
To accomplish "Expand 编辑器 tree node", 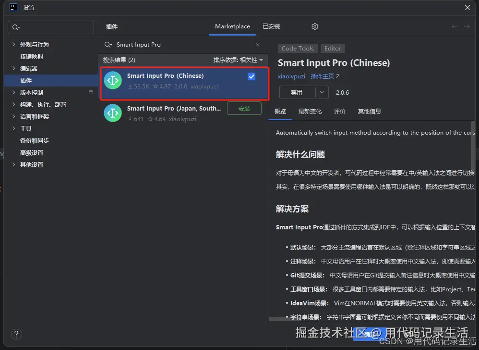I will click(13, 68).
